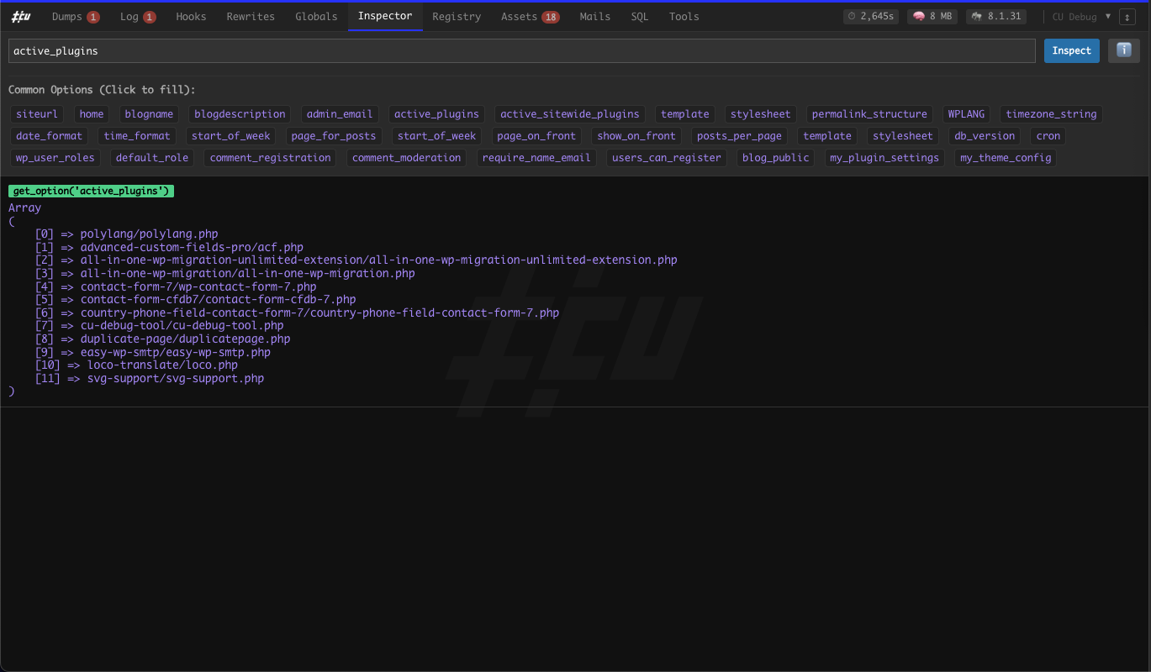This screenshot has height=672, width=1151.
Task: Switch to the SQL tab
Action: (x=639, y=16)
